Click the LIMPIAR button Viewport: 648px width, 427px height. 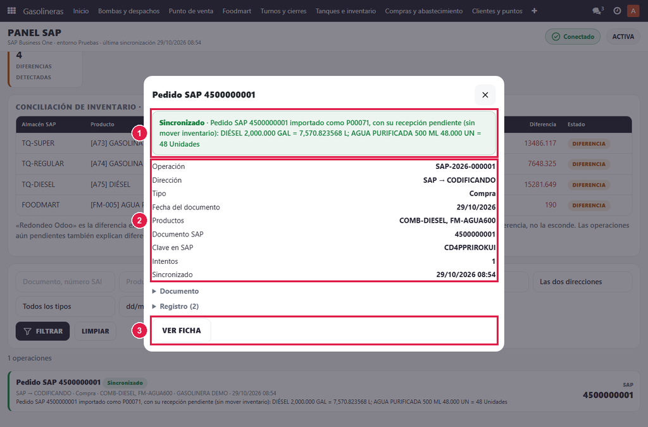point(96,331)
